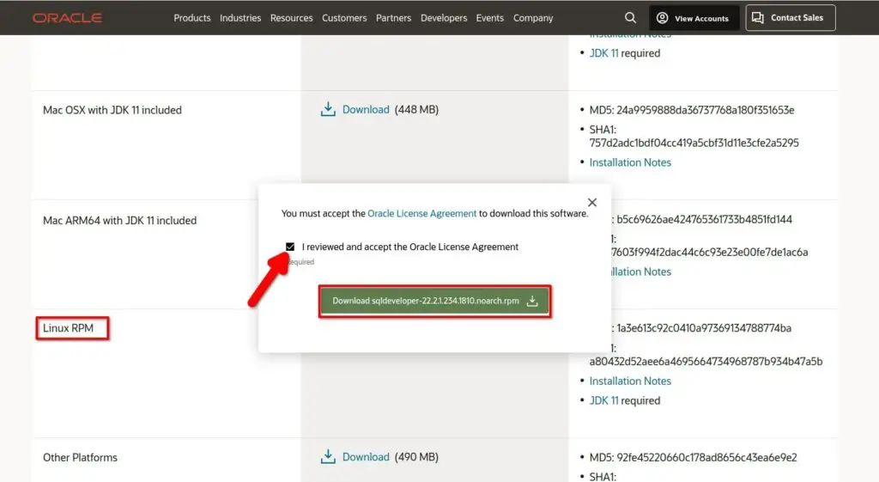Open the Customers menu

pyautogui.click(x=344, y=18)
